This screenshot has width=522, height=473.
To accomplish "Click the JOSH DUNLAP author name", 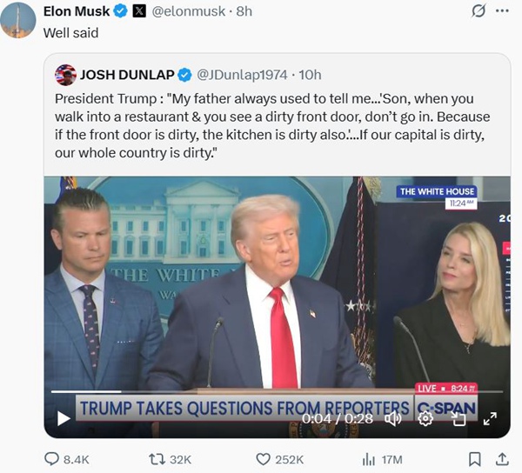I will pyautogui.click(x=127, y=74).
